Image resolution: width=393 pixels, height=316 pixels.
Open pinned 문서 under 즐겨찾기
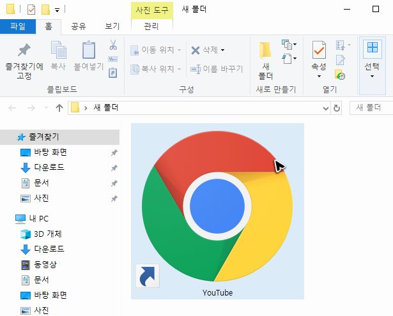(42, 183)
